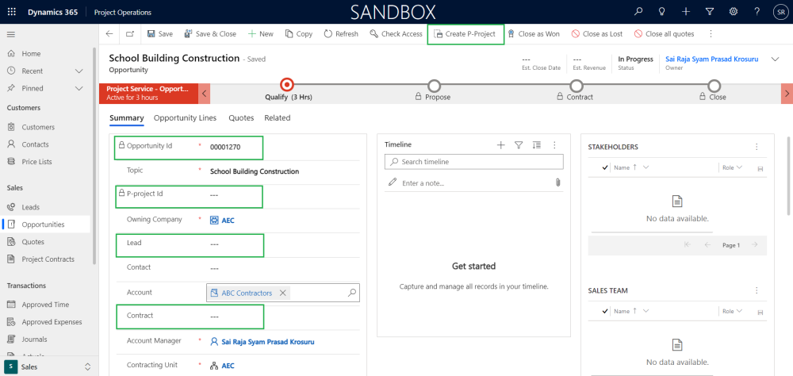Viewport: 793px width, 376px height.
Task: Open command bar overflow ellipsis
Action: pos(711,34)
